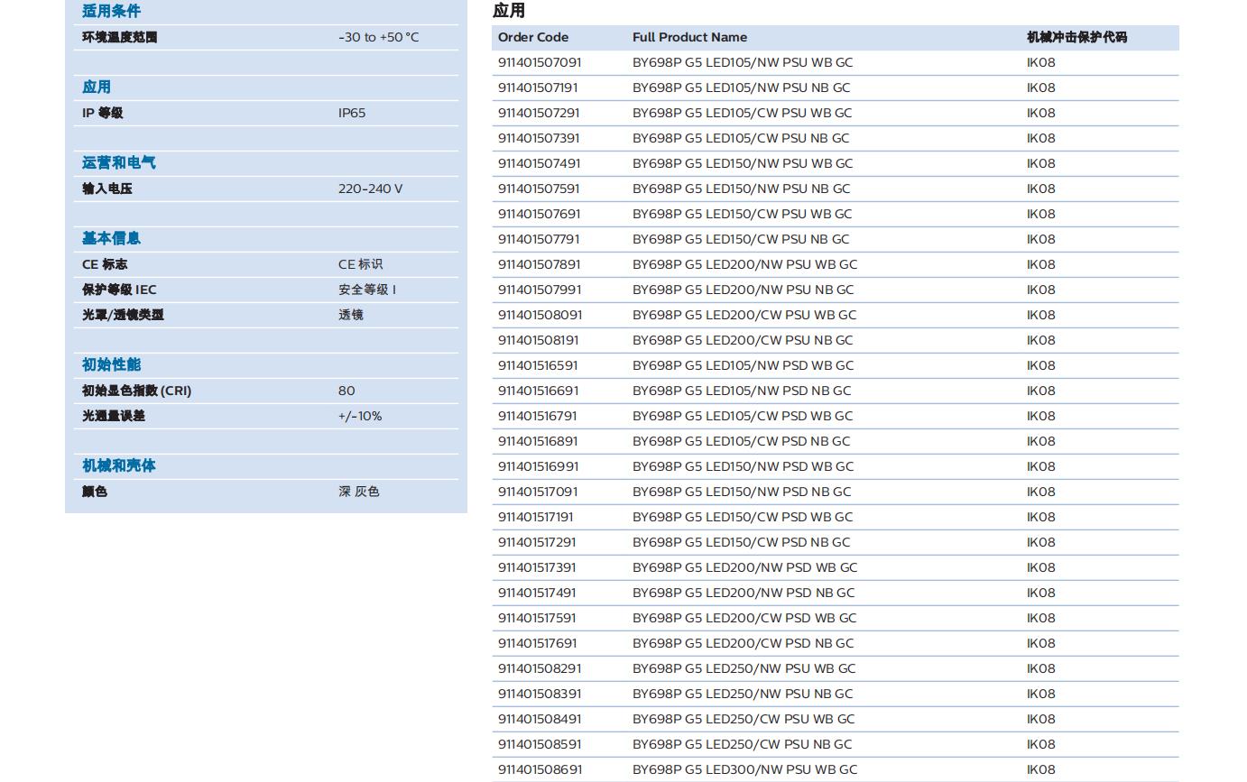Select order code 911401516591
The width and height of the screenshot is (1247, 782).
click(538, 365)
